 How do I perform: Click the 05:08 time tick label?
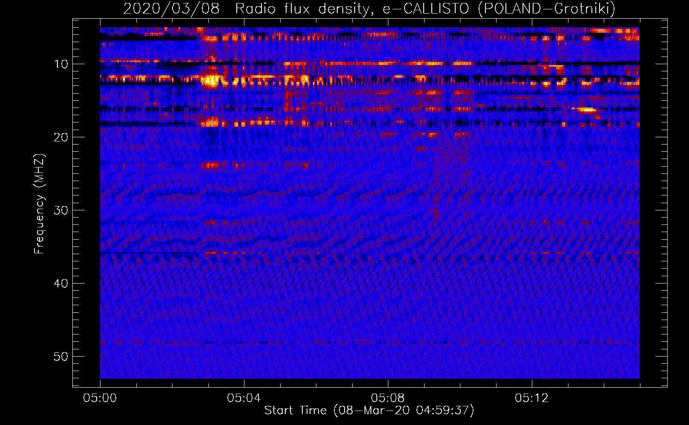tap(388, 398)
